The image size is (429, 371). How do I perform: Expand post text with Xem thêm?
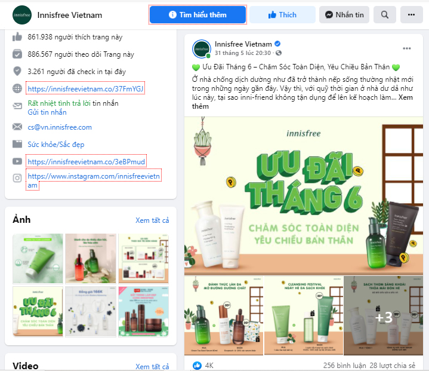(x=406, y=97)
